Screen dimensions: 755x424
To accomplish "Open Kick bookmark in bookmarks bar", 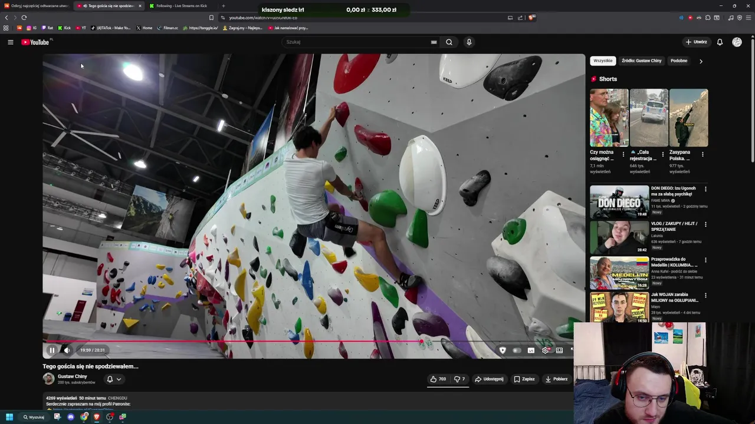I will 64,28.
